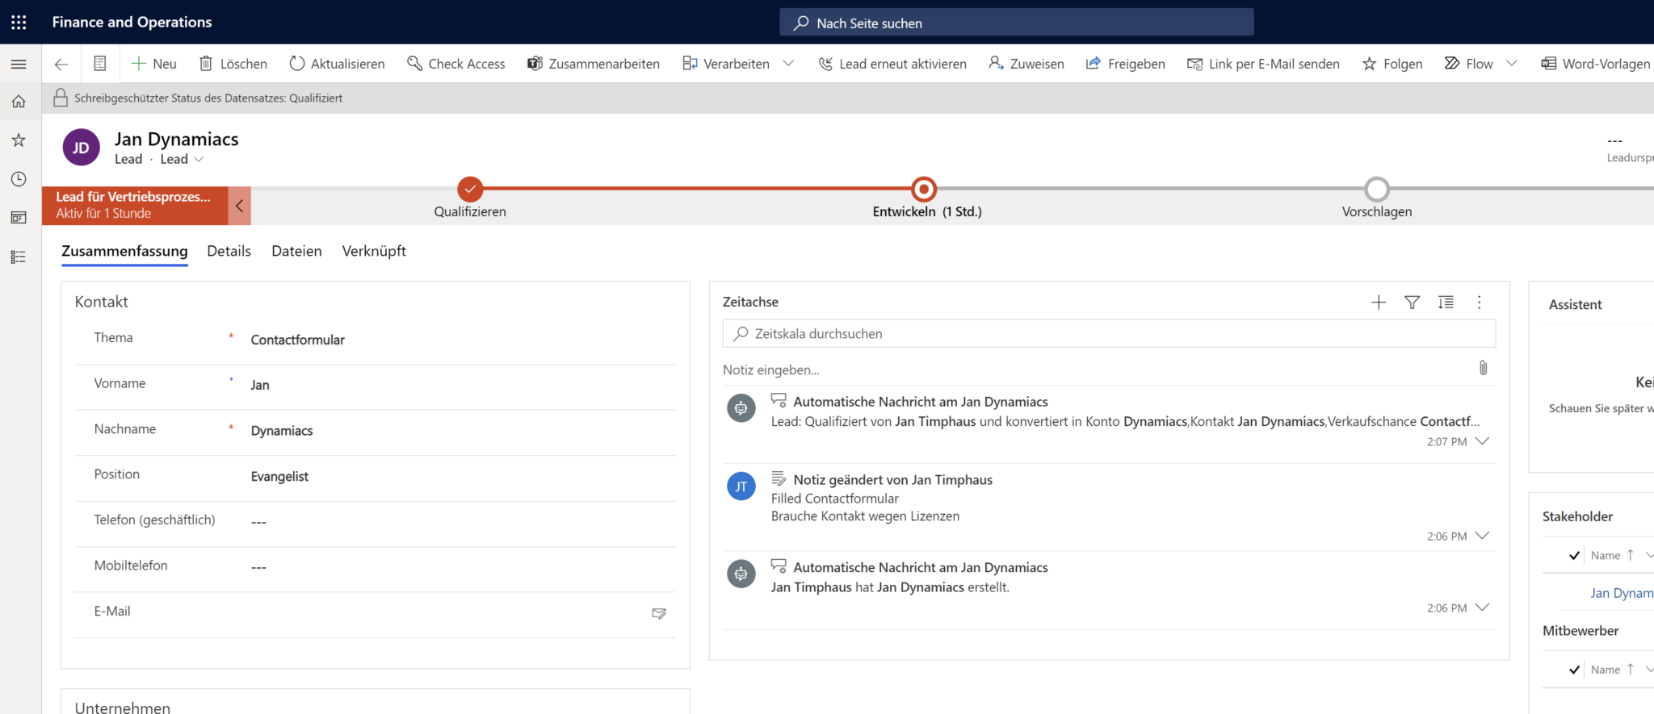The height and width of the screenshot is (714, 1654).
Task: Expand the Verarbeiten dropdown arrow
Action: click(x=788, y=64)
